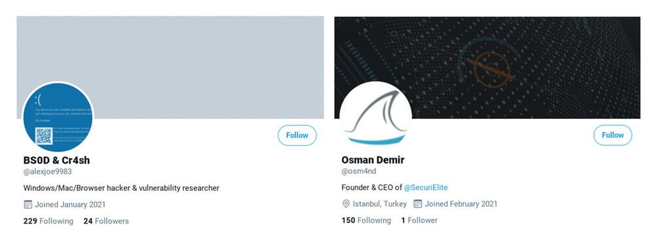Click the calendar icon beside Joined February 2021
The height and width of the screenshot is (251, 655).
coord(418,204)
